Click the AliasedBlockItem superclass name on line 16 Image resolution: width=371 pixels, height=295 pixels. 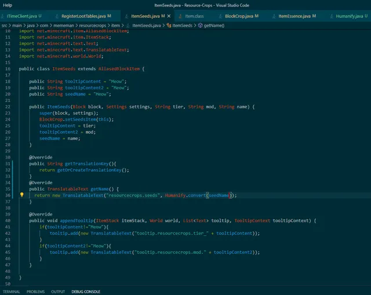coord(119,69)
